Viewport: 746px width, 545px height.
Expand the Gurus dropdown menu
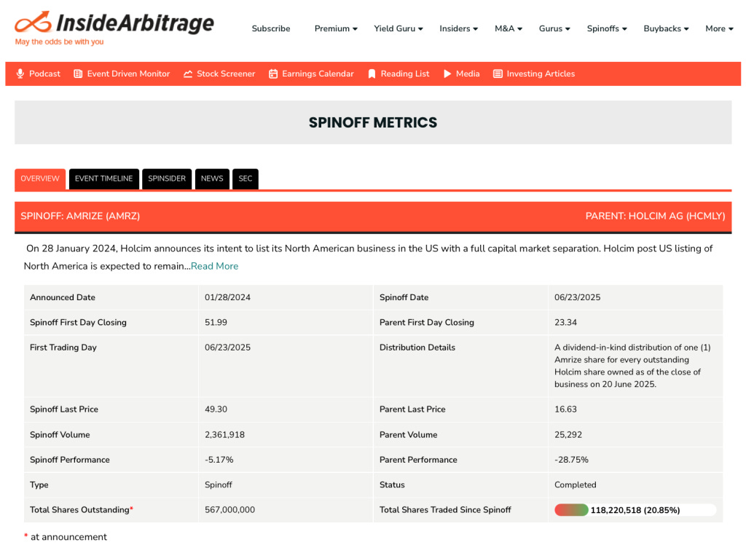[x=554, y=28]
